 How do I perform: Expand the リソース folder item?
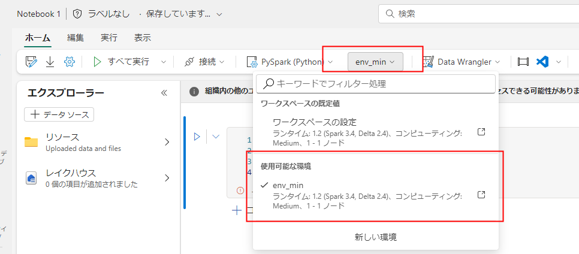click(98, 142)
